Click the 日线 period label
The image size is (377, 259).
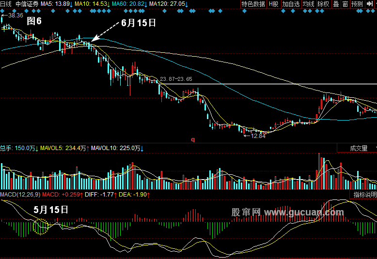[x=6, y=4]
